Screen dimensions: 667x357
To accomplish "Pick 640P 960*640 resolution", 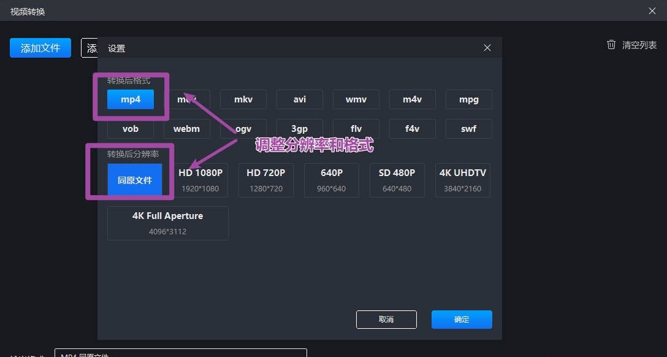I will (332, 180).
